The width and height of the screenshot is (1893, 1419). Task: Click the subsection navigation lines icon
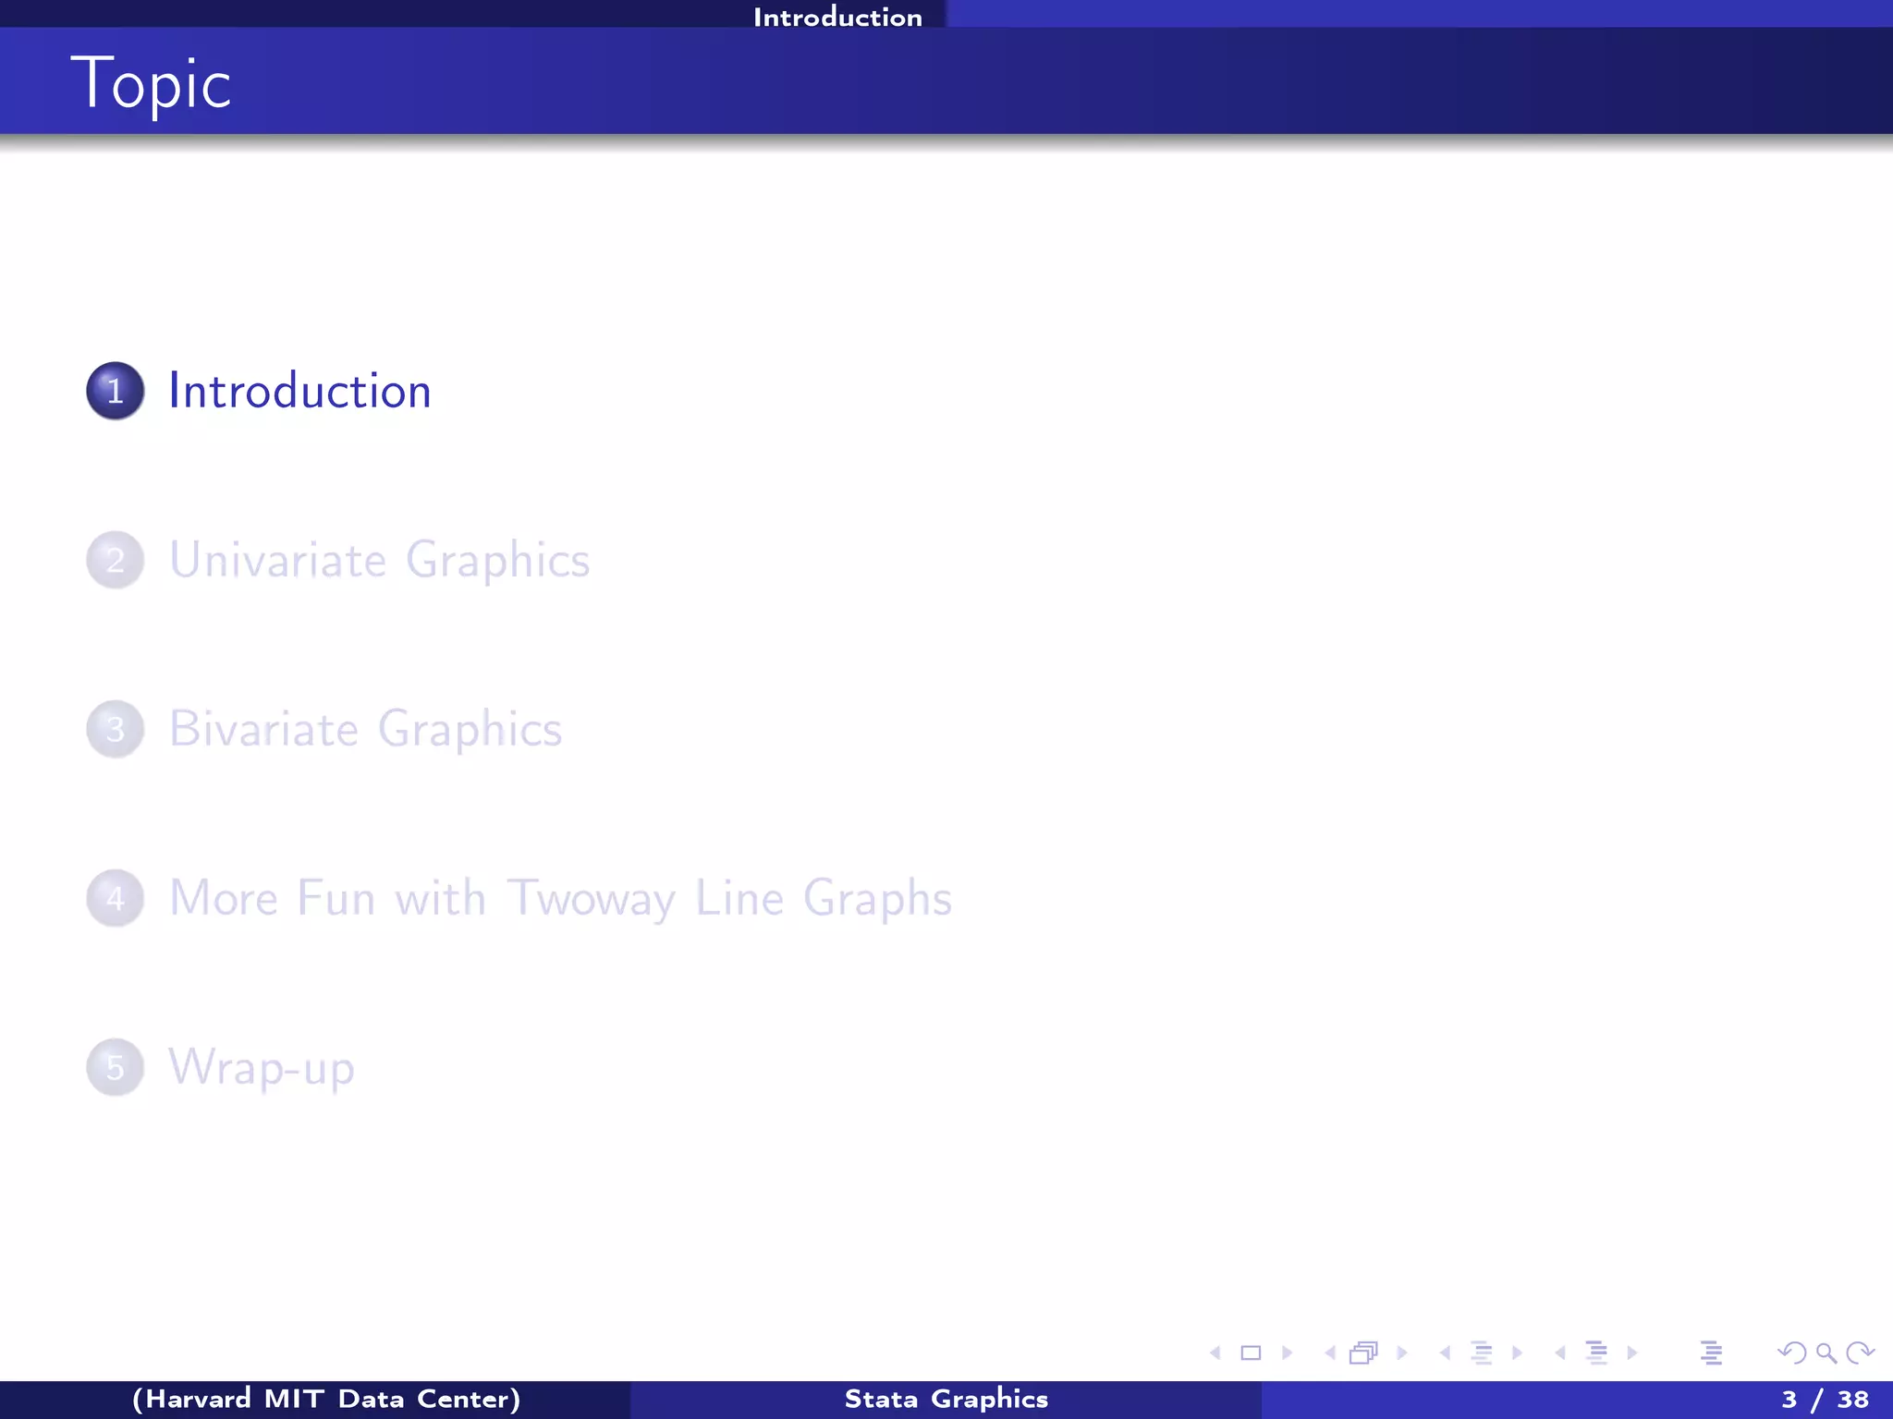point(1482,1352)
